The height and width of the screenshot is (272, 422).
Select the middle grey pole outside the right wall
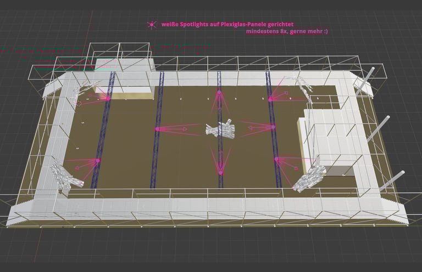click(378, 129)
